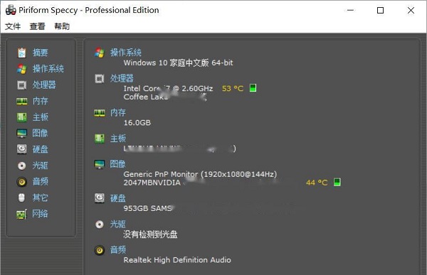
Task: Click the 操作系统 Windows flag icon in sidebar
Action: pos(22,69)
